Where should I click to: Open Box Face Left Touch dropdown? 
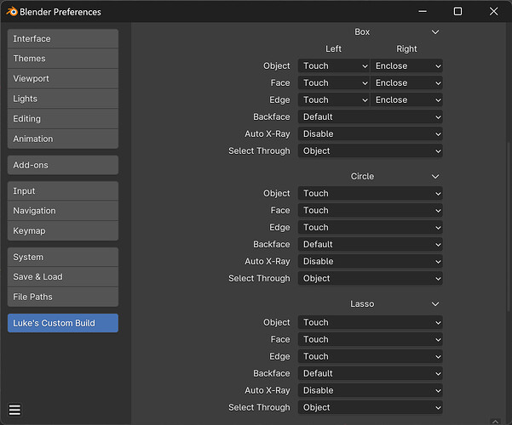tap(334, 82)
